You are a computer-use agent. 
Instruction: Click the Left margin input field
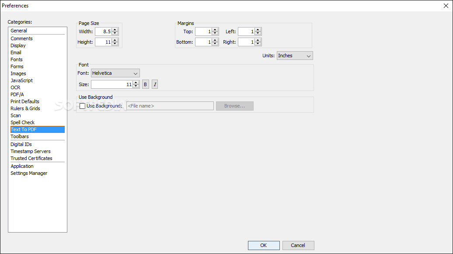pos(247,31)
